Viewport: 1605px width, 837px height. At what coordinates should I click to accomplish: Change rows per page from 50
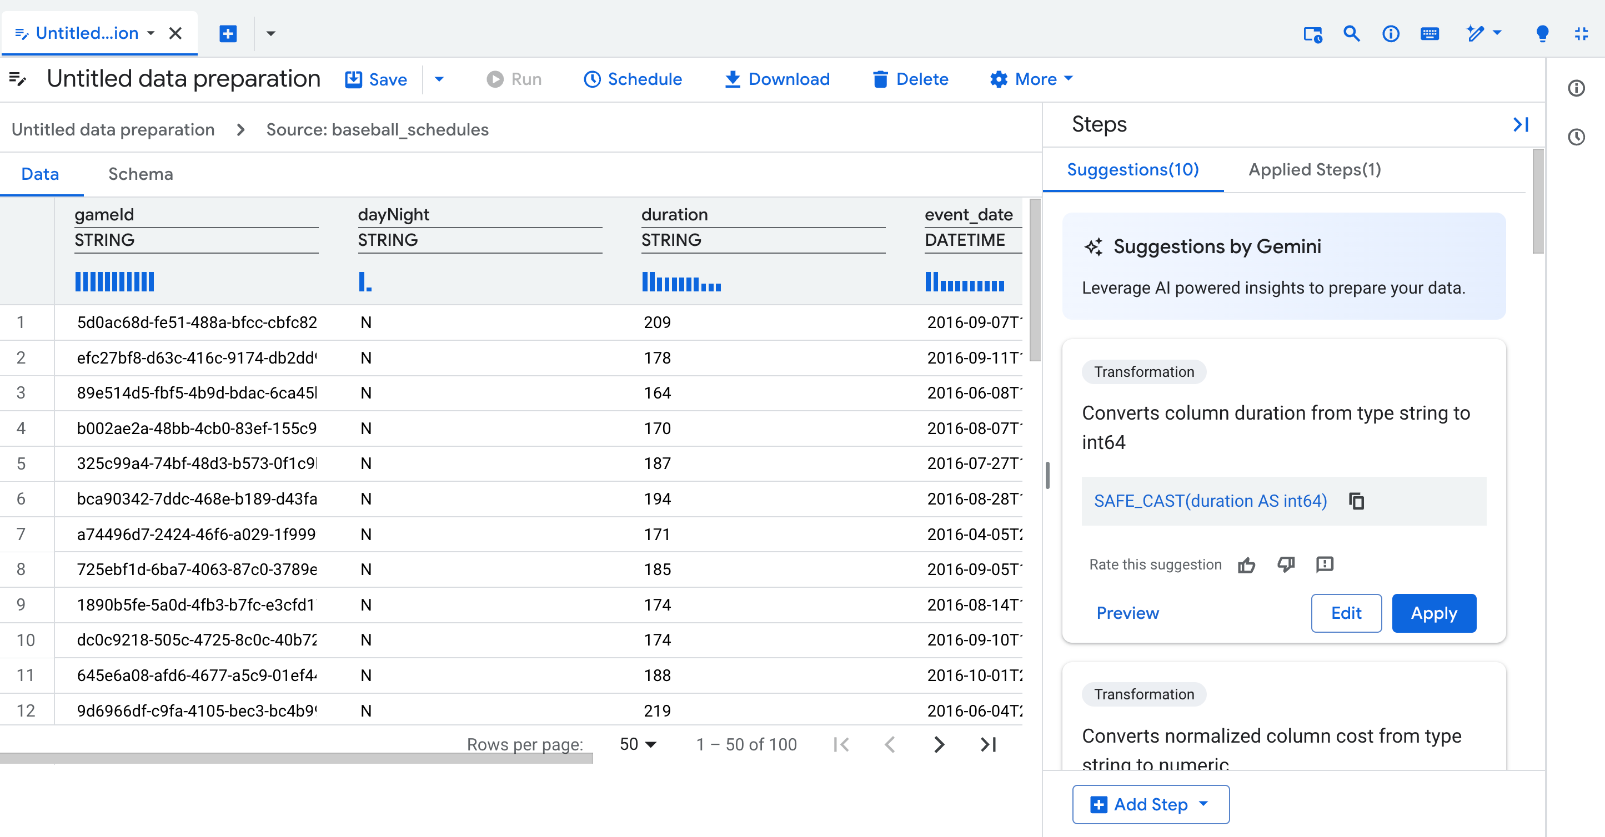pos(638,744)
